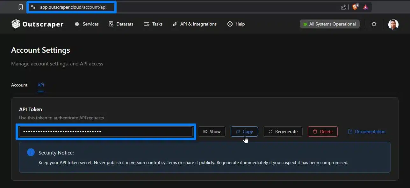Regenerate the API token
The height and width of the screenshot is (188, 410).
click(283, 132)
